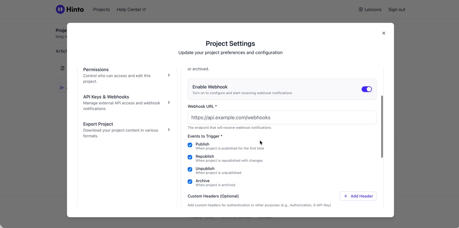459x228 pixels.
Task: Expand API Keys & Webhooks chevron
Action: coord(169,103)
